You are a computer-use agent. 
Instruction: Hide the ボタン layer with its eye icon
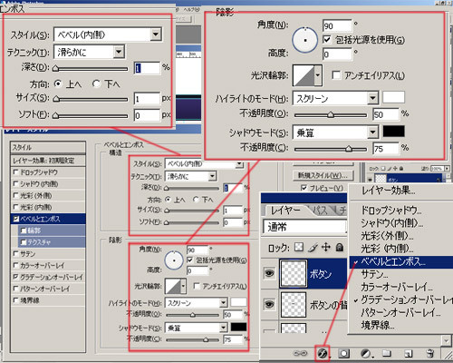click(269, 273)
